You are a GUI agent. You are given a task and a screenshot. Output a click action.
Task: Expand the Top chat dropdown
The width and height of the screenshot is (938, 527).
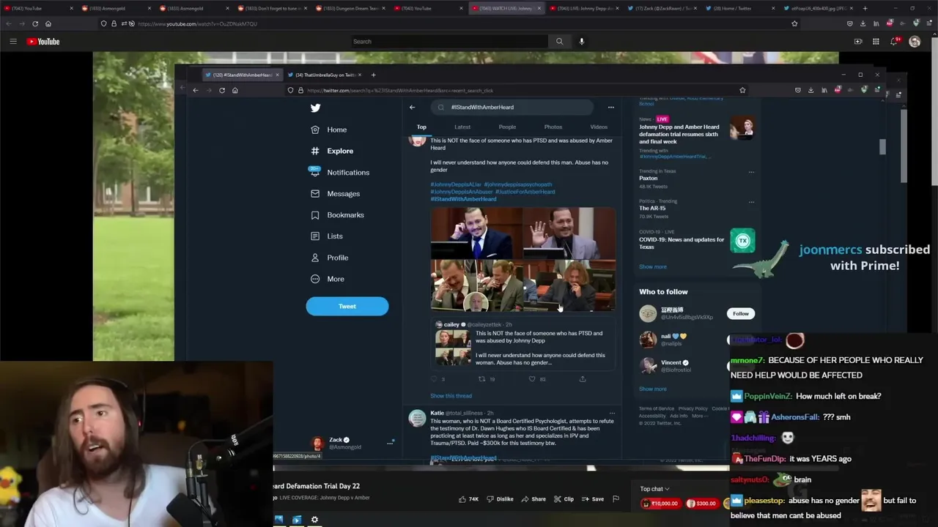click(654, 489)
